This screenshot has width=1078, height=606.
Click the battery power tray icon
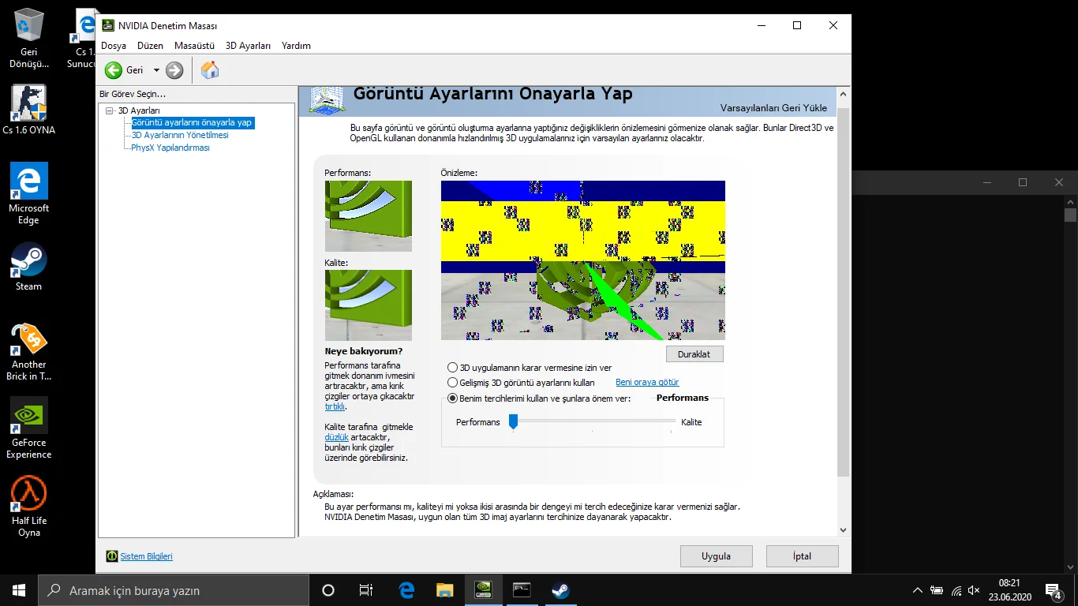937,590
